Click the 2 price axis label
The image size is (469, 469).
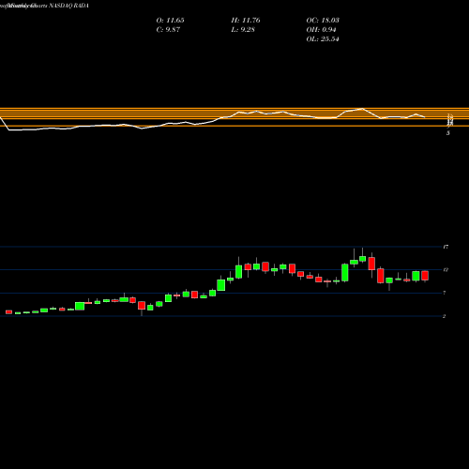pyautogui.click(x=445, y=316)
